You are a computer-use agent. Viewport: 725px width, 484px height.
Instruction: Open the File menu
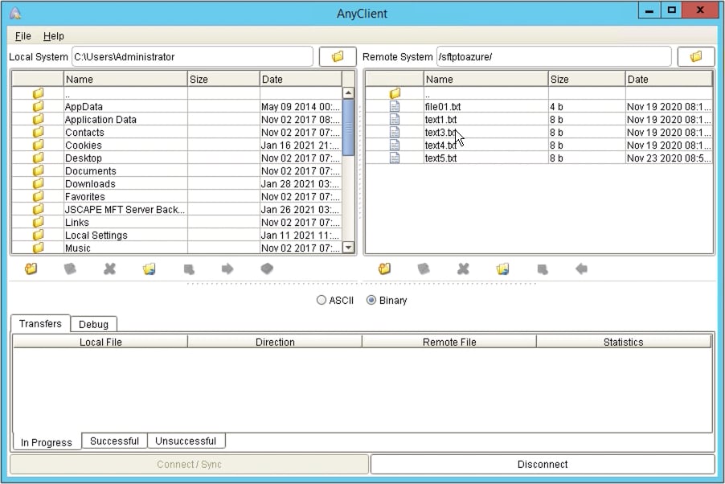(x=22, y=36)
